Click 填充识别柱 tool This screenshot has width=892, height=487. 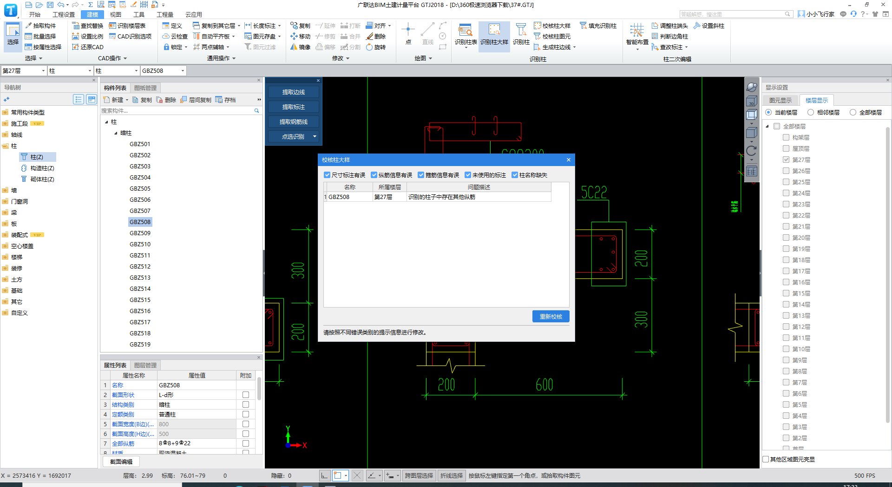pyautogui.click(x=598, y=26)
